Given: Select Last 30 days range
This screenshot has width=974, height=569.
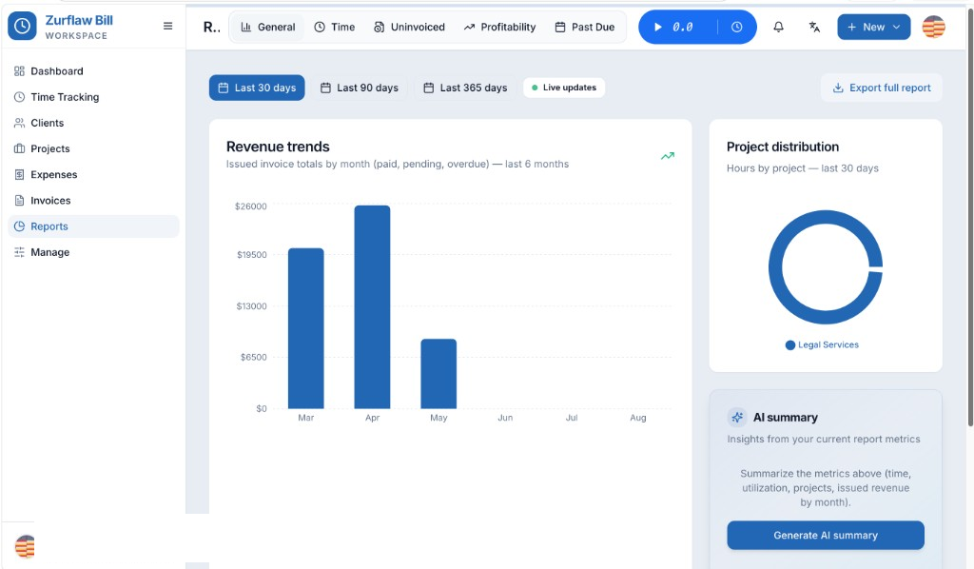Looking at the screenshot, I should (x=257, y=88).
